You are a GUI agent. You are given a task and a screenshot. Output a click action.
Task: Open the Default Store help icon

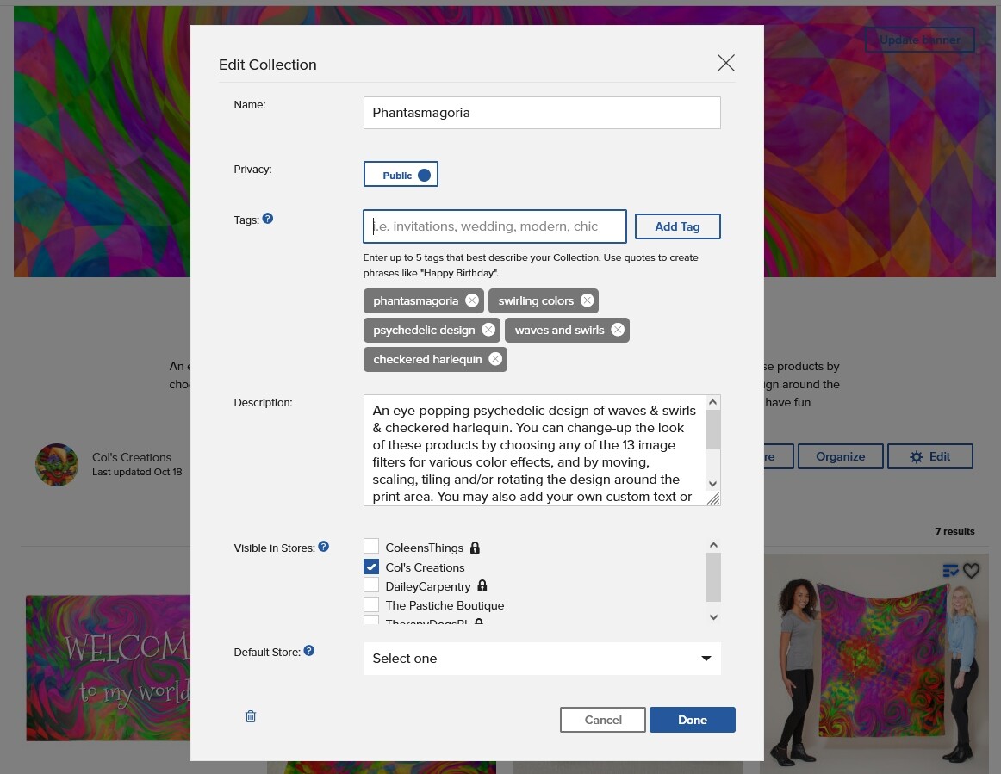pos(309,651)
